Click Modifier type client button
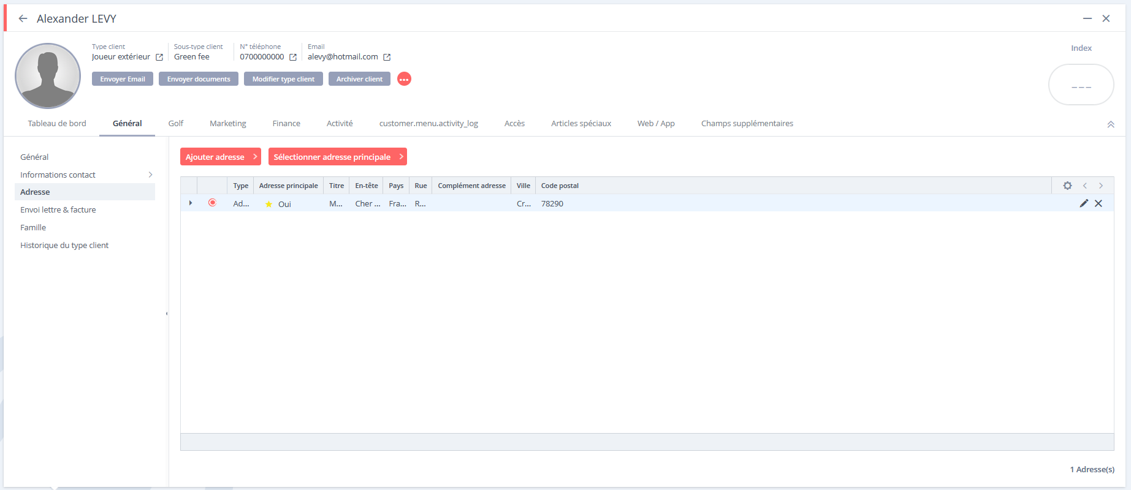Screen dimensions: 1131x490 [x=283, y=79]
